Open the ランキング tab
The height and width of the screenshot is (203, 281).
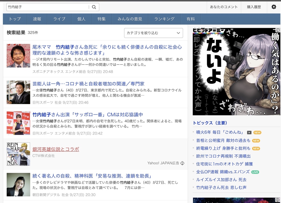pos(164,19)
